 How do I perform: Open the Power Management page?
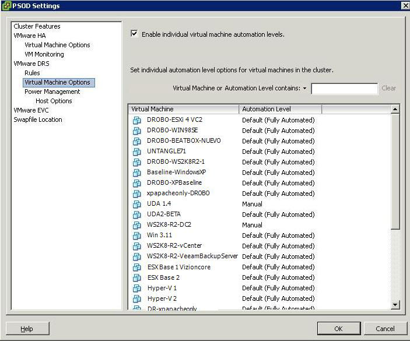52,92
